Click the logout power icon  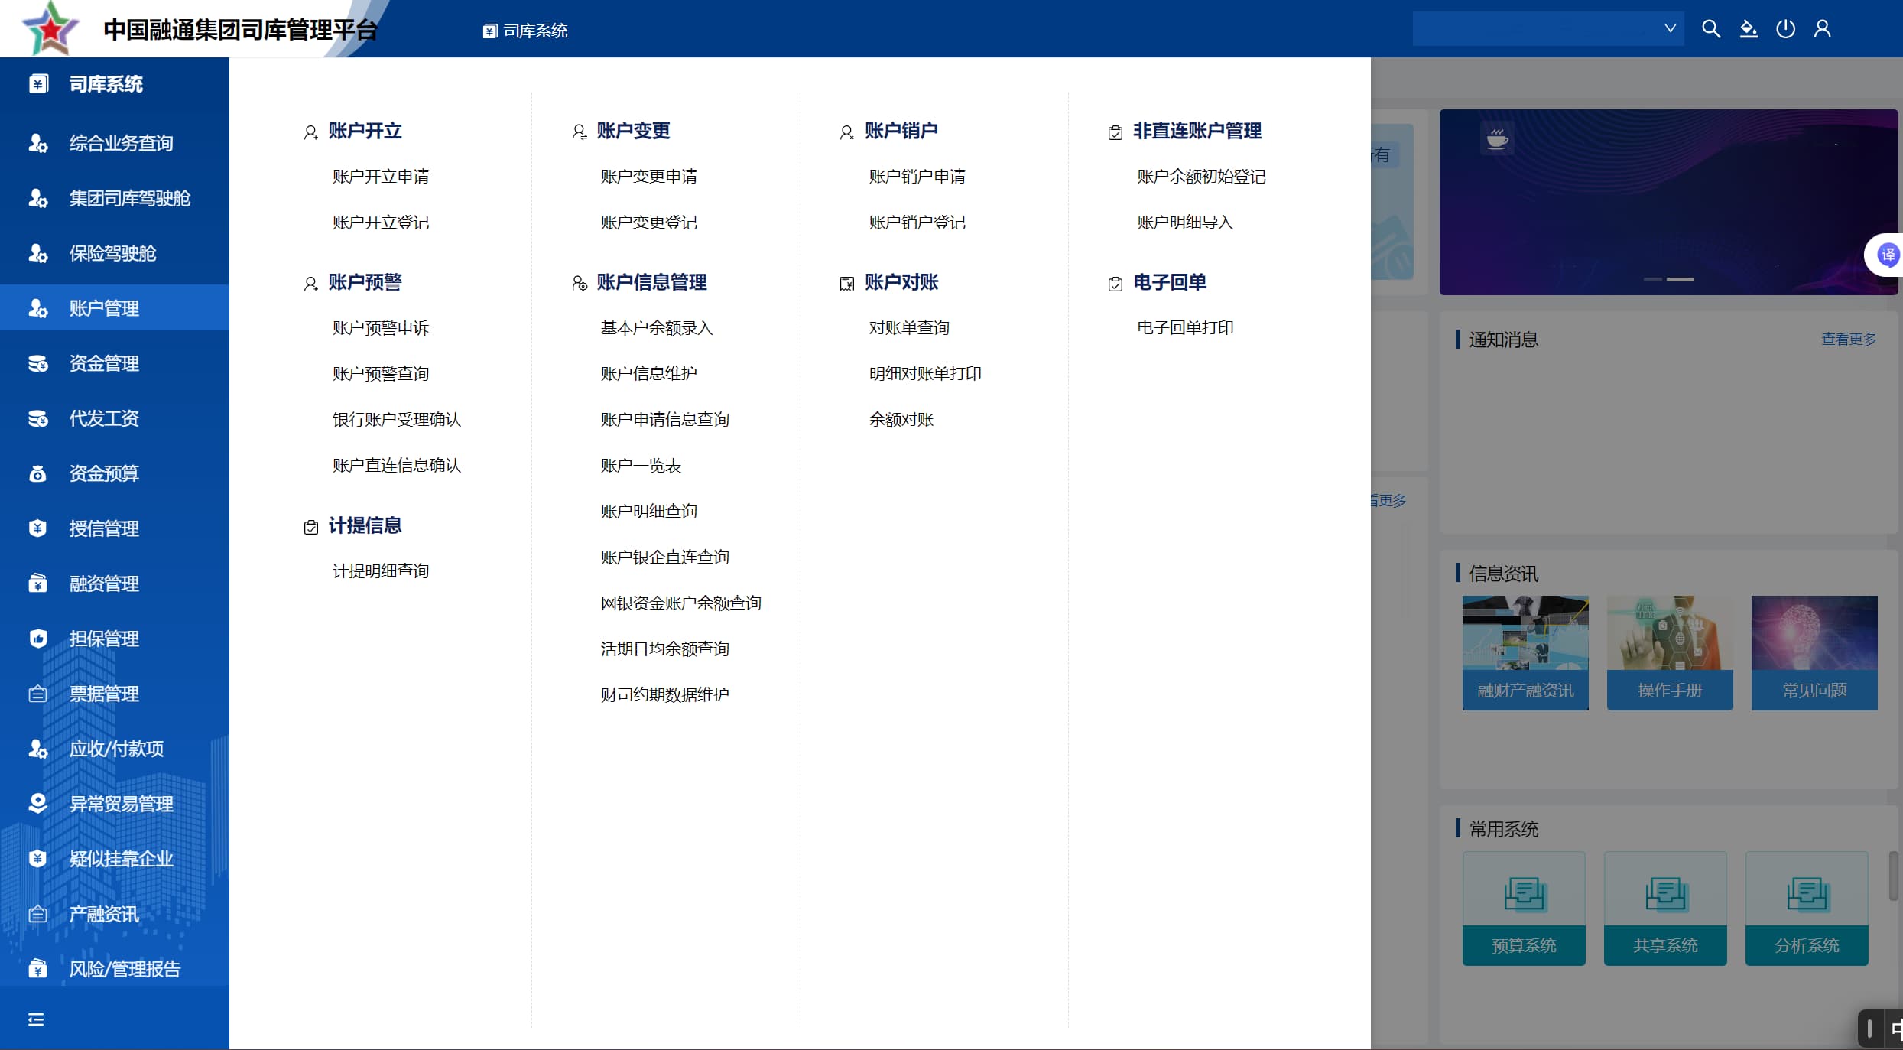[1785, 28]
